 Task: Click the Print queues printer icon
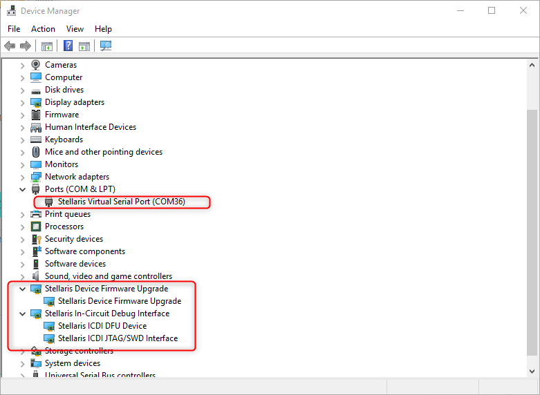[x=36, y=214]
